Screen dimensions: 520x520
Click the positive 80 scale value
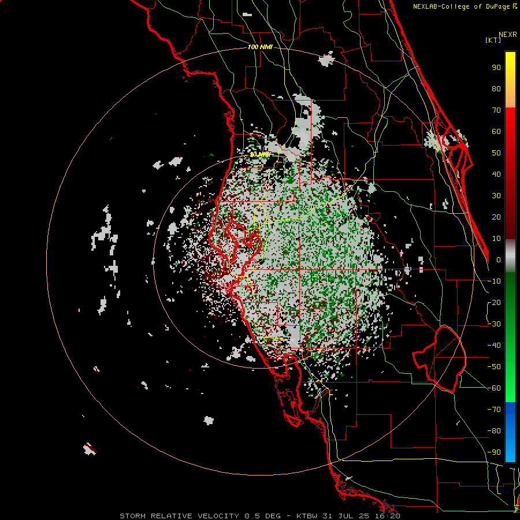point(496,88)
